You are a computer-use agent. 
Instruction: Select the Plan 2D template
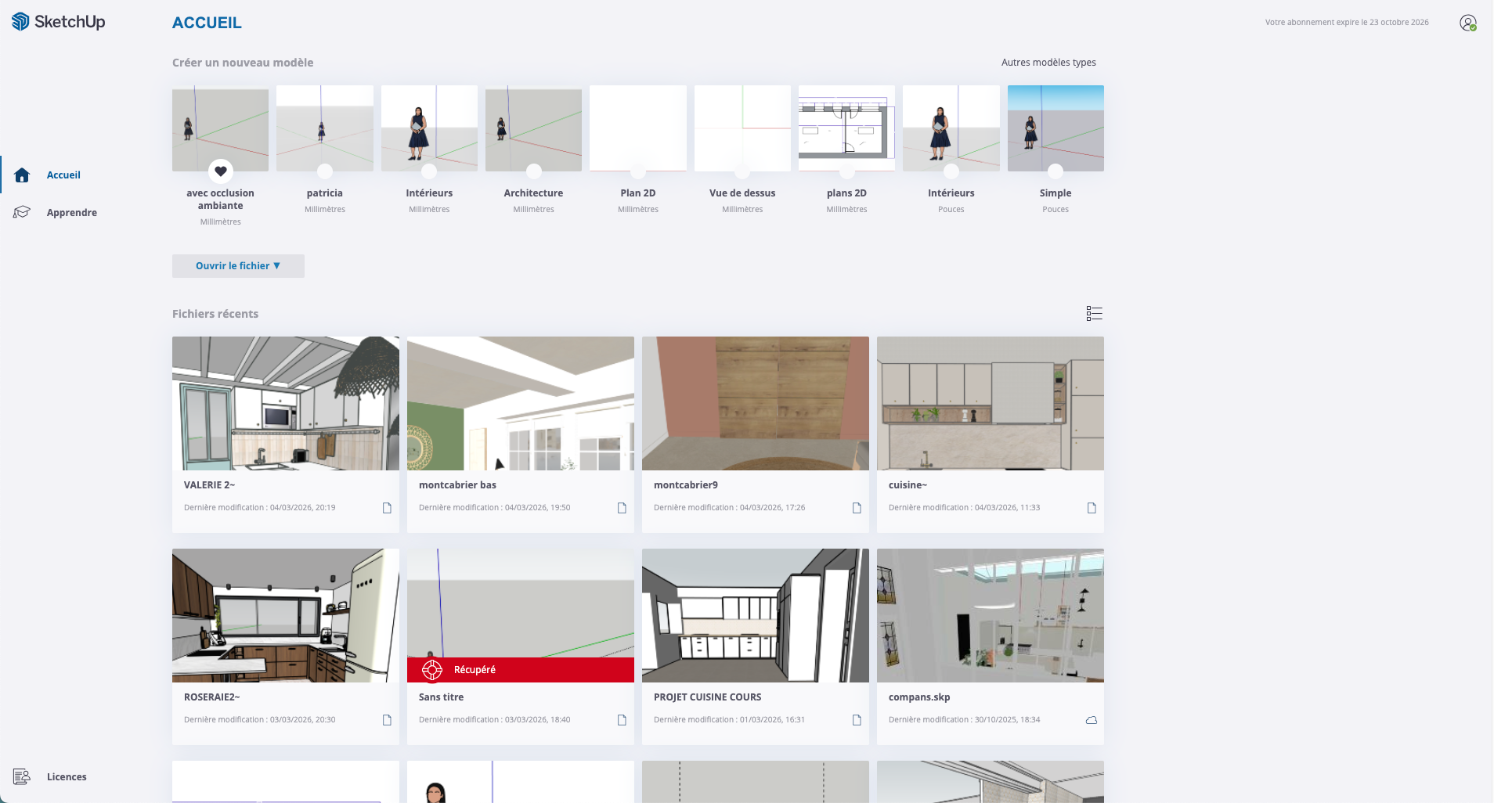[637, 128]
